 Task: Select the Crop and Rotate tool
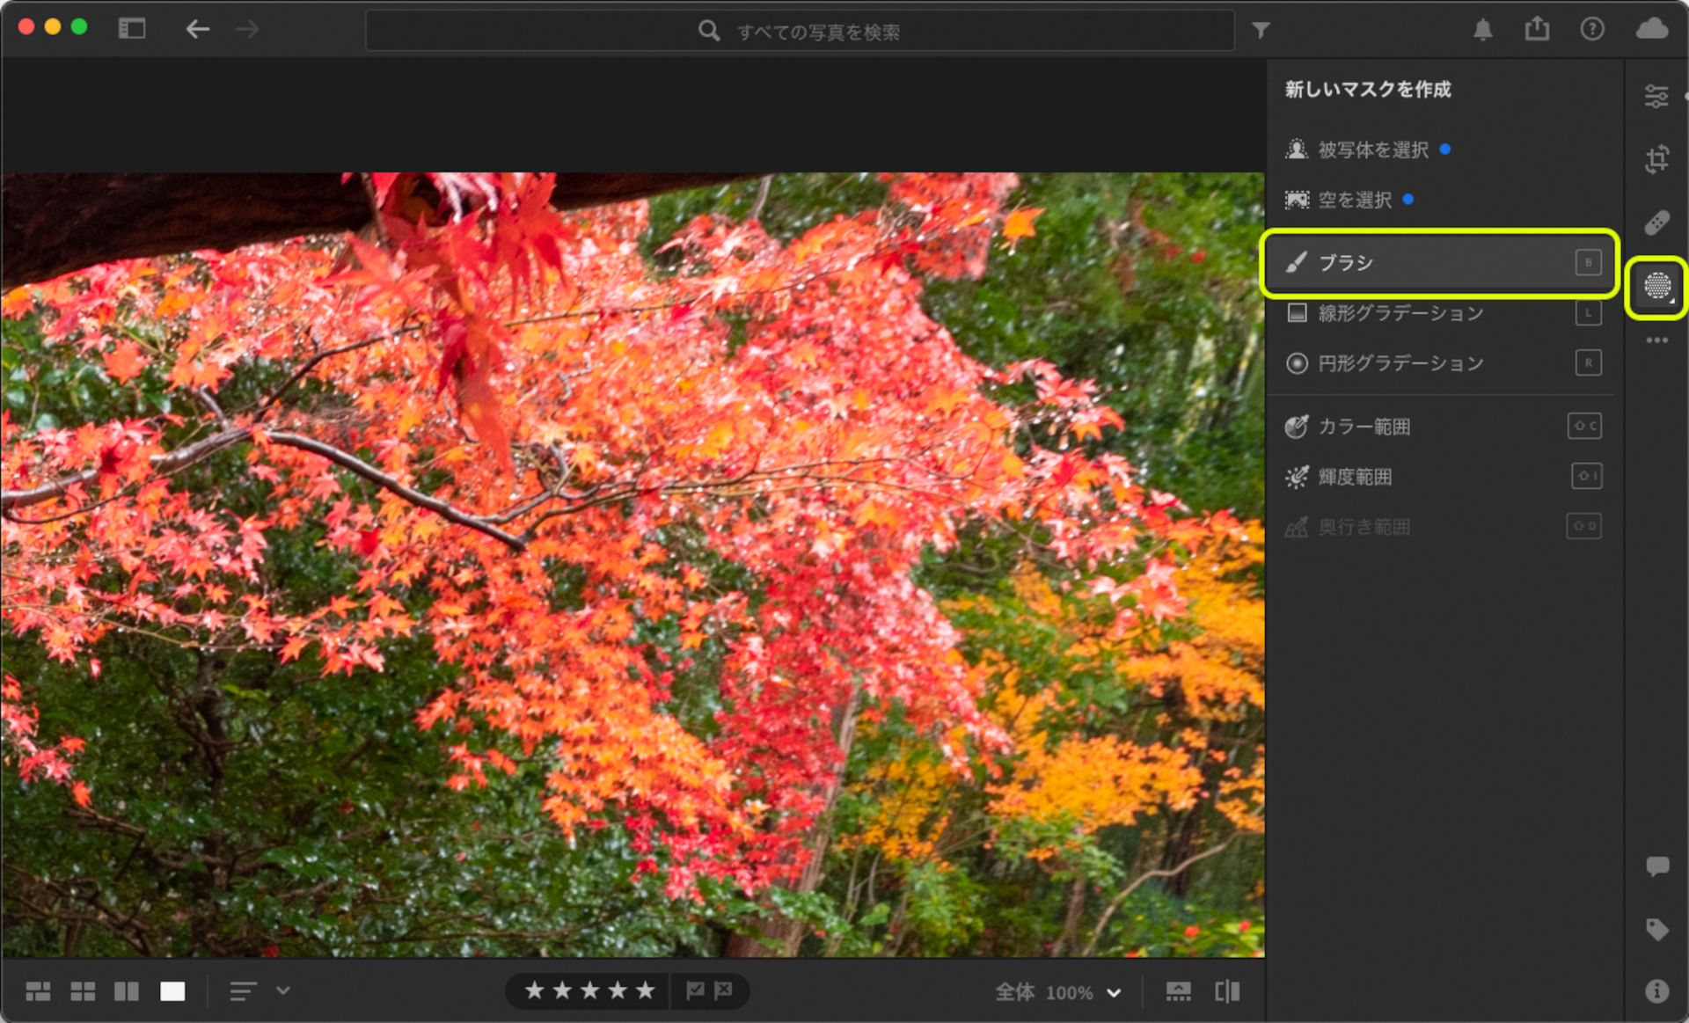click(x=1656, y=159)
